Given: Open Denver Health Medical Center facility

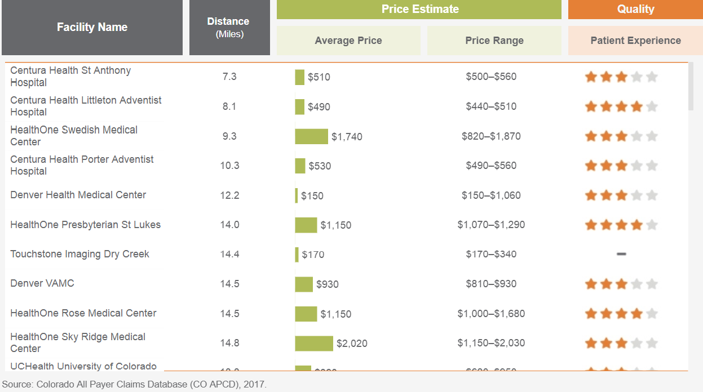Looking at the screenshot, I should tap(78, 195).
